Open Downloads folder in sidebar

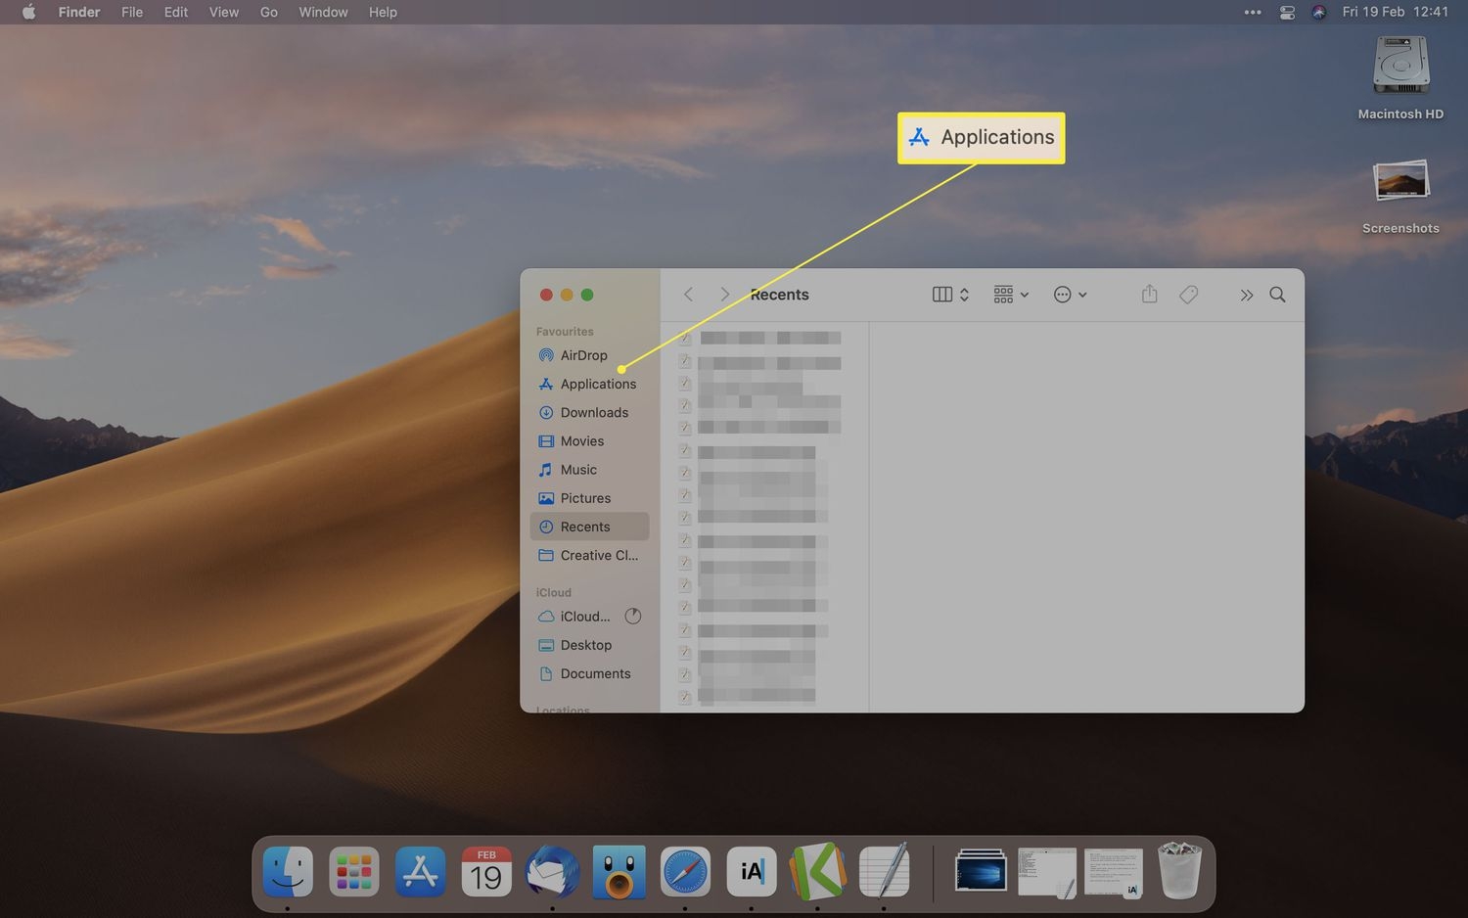583,412
